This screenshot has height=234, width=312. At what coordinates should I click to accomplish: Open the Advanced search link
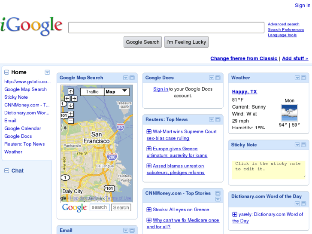tap(284, 24)
